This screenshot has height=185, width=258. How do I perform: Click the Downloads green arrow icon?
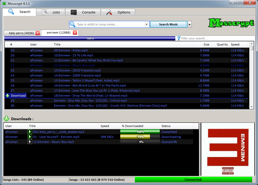(x=6, y=119)
